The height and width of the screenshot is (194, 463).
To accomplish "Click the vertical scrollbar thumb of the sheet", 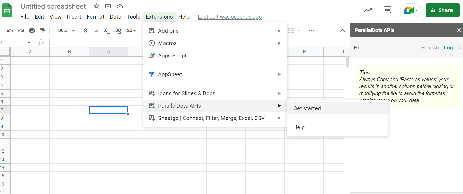I will click(348, 62).
